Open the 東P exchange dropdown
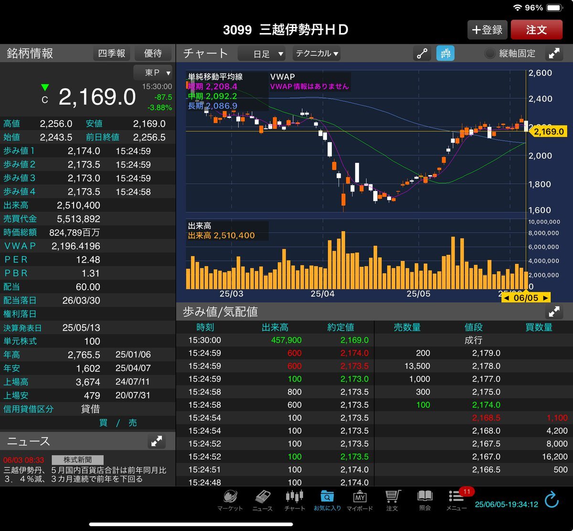Viewport: 573px width, 531px height. point(153,73)
